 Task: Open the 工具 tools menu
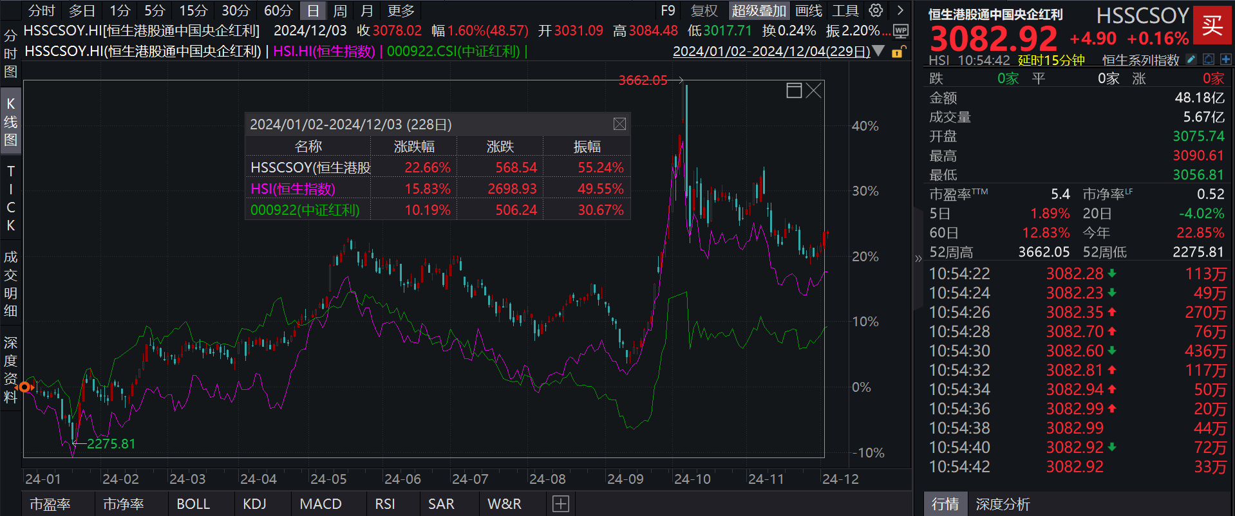pos(845,10)
